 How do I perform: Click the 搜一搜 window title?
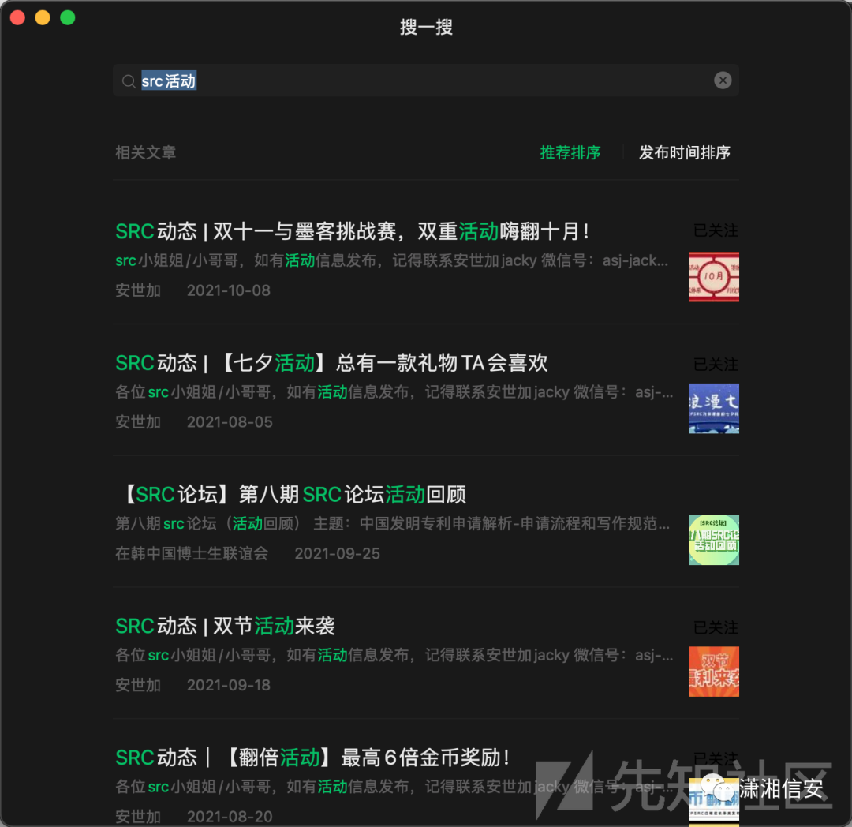pyautogui.click(x=426, y=27)
